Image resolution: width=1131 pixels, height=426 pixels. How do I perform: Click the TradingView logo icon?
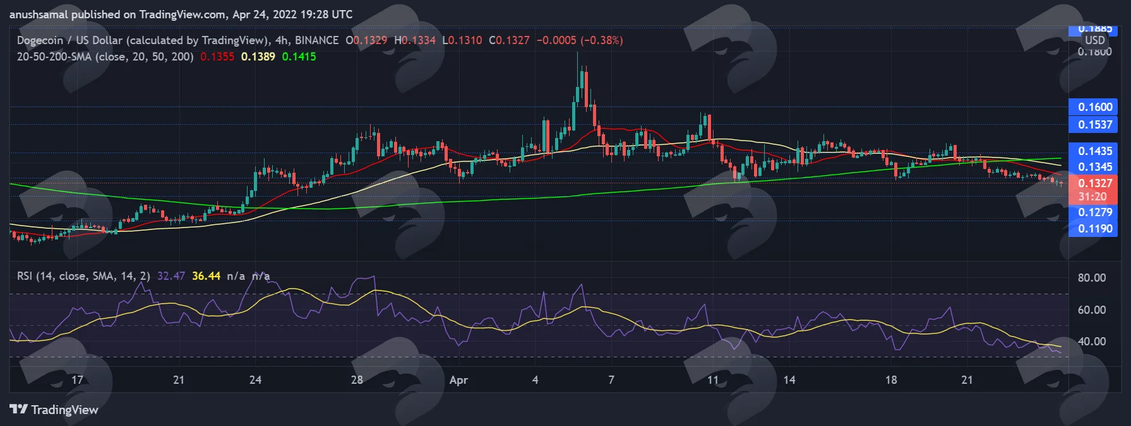pos(19,410)
